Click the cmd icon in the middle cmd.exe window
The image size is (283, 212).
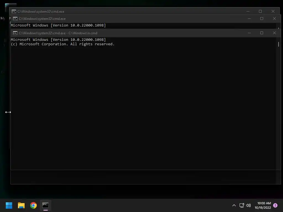15,19
